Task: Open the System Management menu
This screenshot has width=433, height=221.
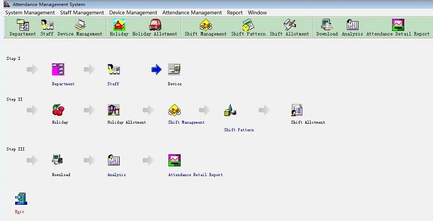Action: pyautogui.click(x=30, y=12)
